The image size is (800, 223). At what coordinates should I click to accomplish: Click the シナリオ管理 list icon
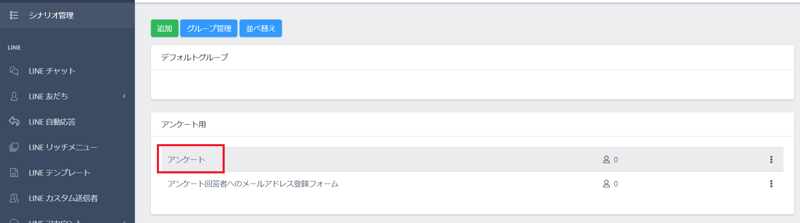14,15
